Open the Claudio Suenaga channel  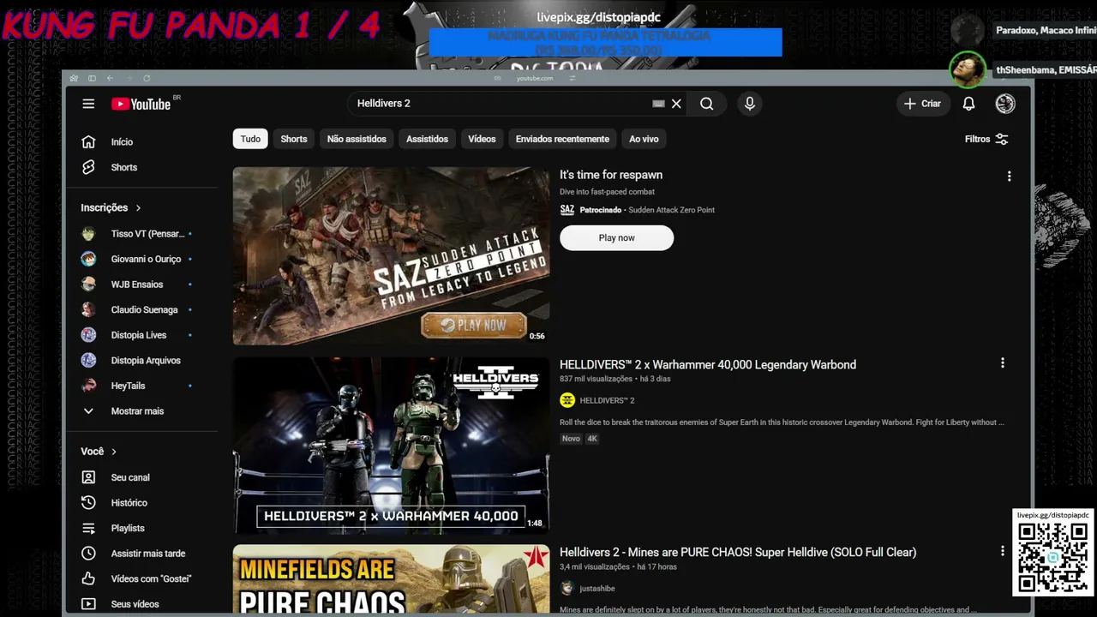pos(143,309)
